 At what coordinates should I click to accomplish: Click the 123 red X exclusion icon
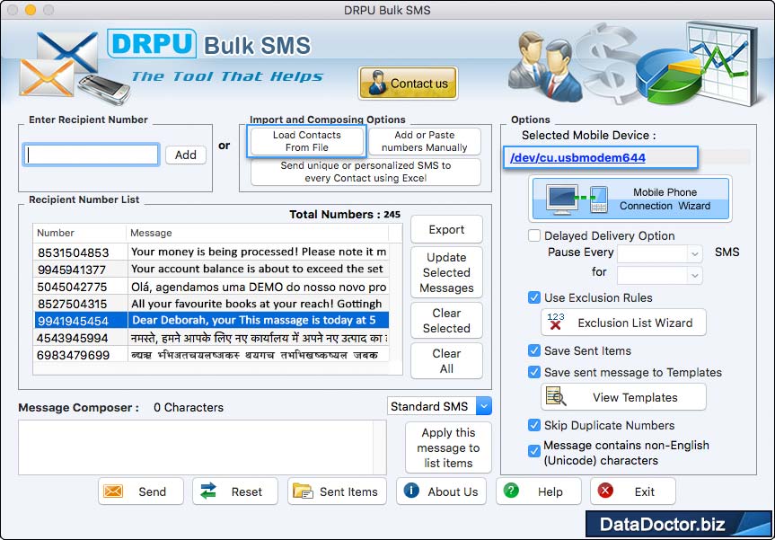[556, 322]
